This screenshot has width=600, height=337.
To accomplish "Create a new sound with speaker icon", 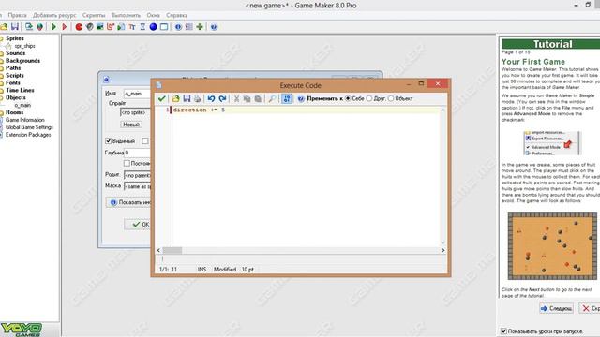I will (x=90, y=27).
